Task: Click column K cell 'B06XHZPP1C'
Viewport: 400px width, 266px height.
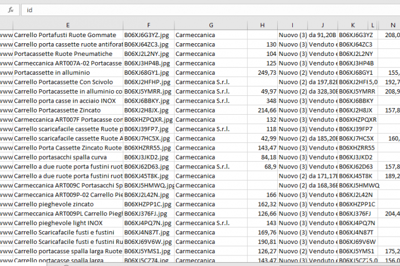Action: pos(353,204)
